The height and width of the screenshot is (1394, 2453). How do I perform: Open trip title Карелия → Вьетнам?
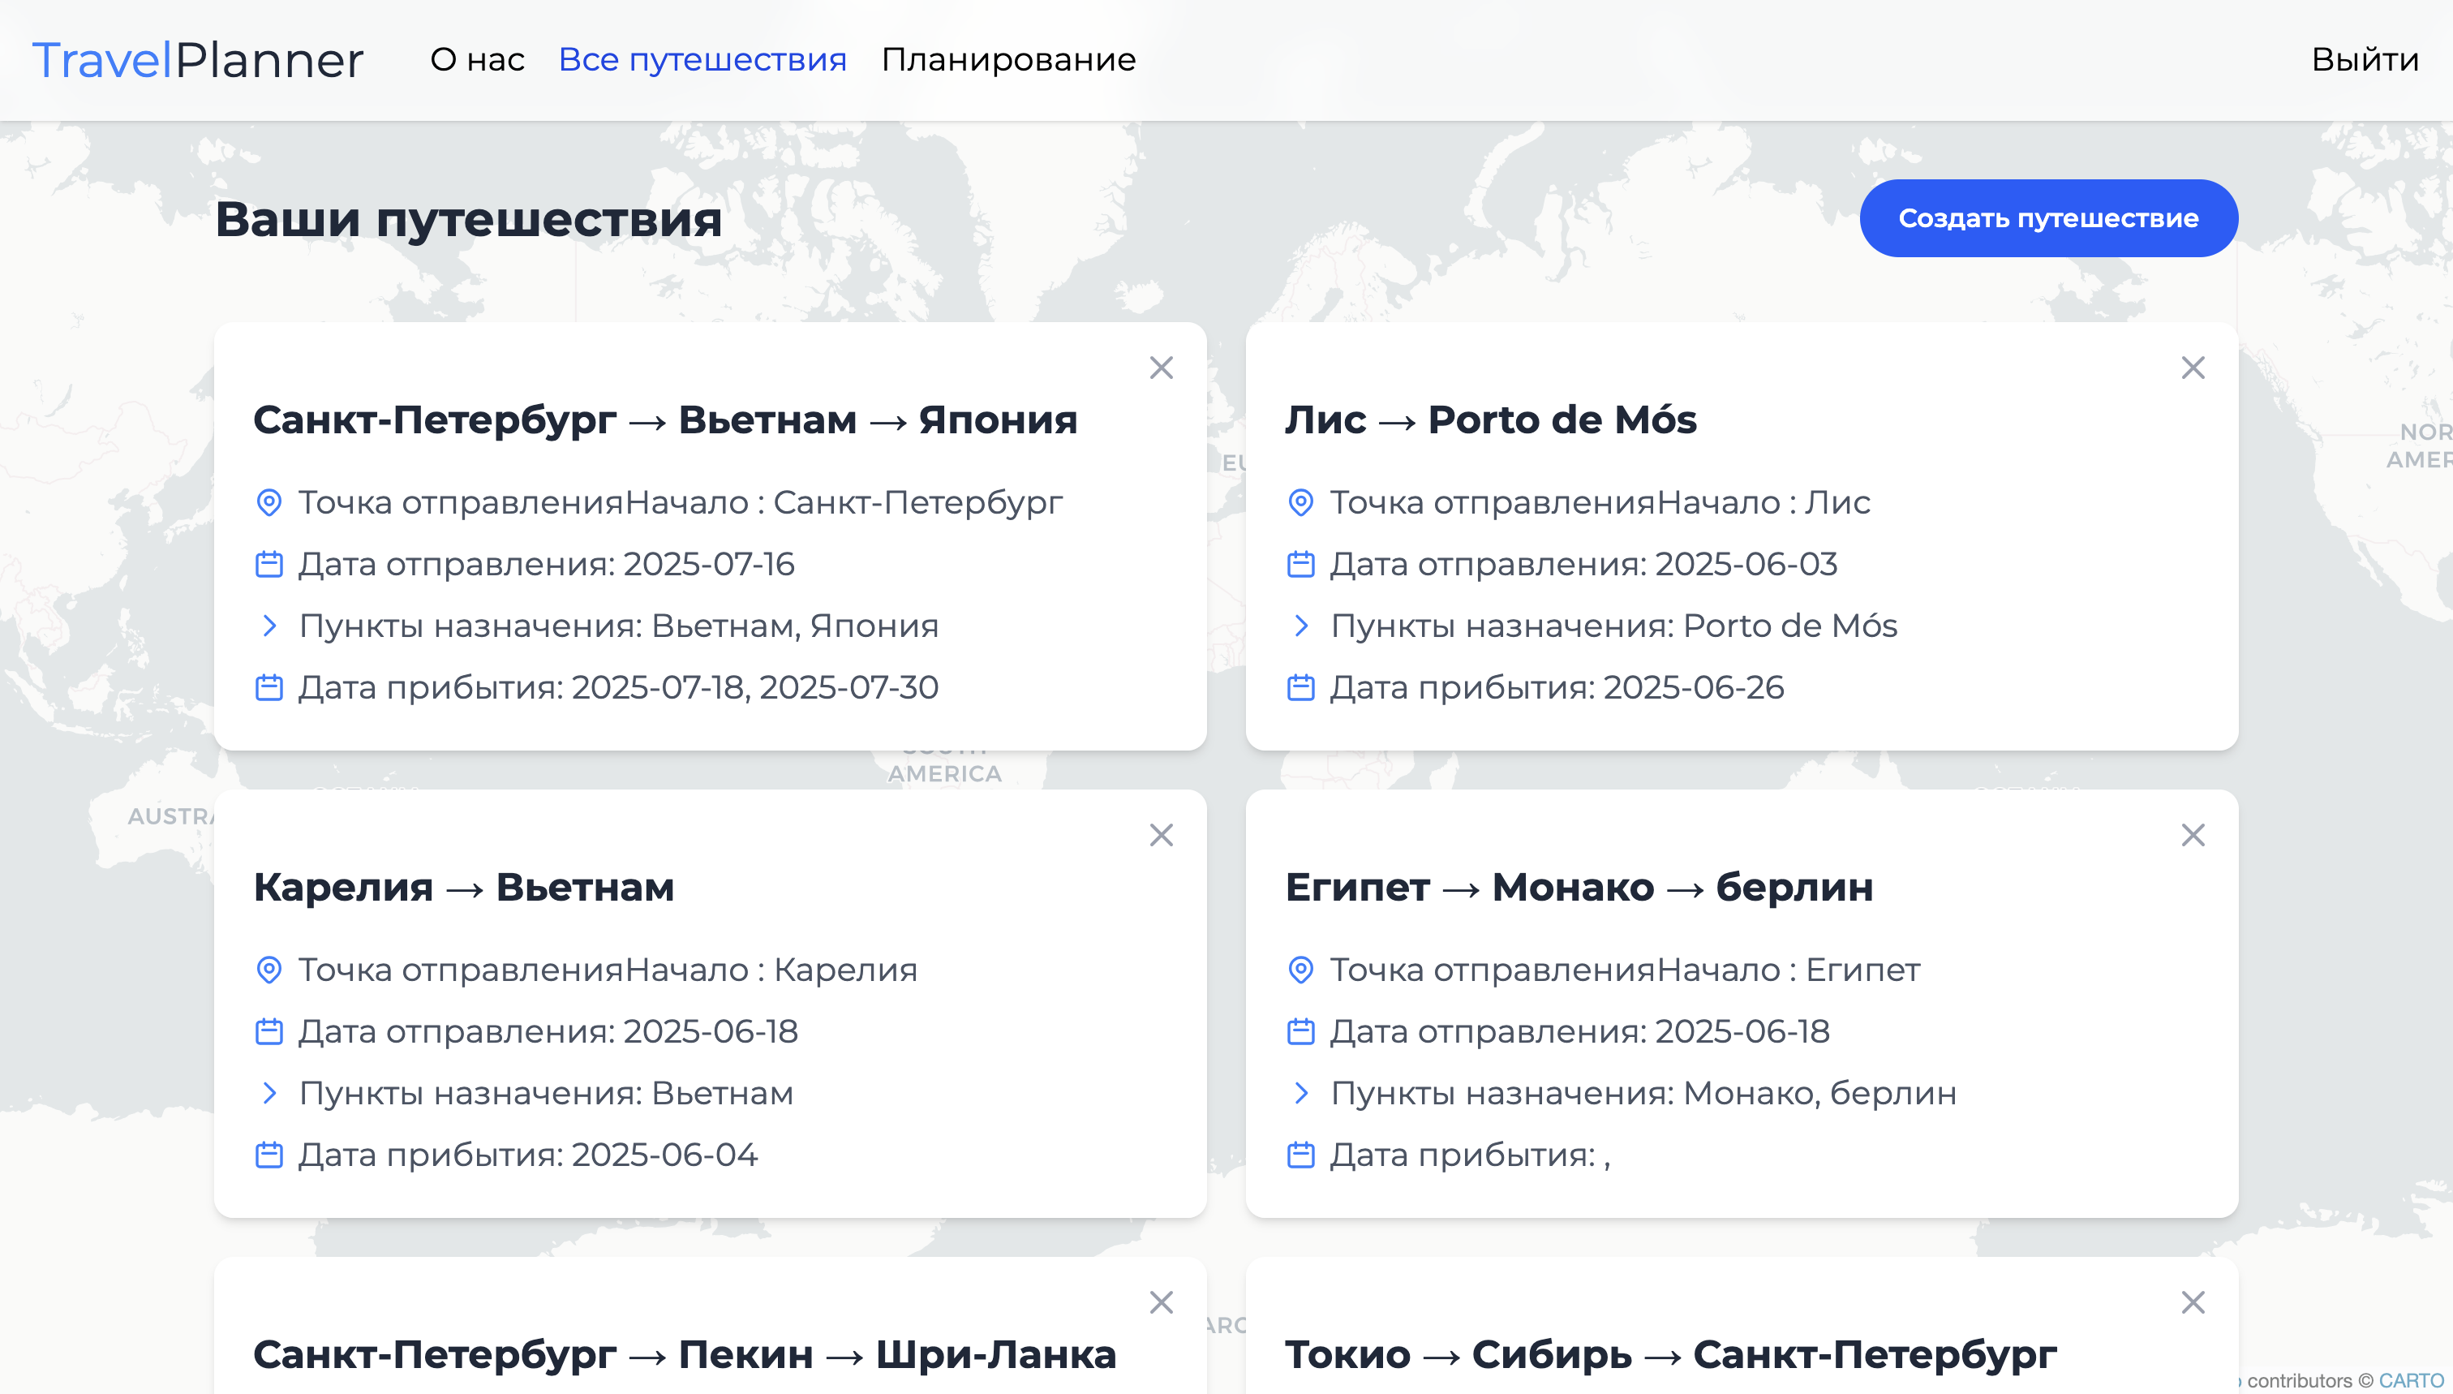464,888
